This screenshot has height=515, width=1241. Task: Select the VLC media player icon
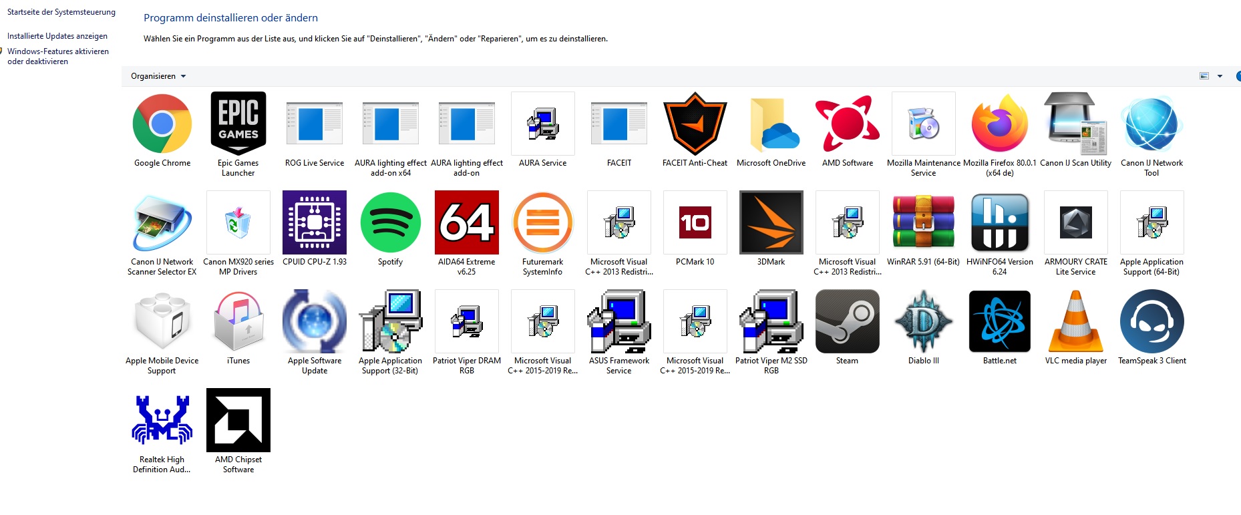pos(1076,321)
